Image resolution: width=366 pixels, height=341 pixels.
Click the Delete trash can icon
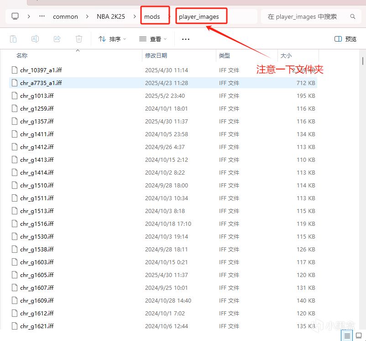79,39
